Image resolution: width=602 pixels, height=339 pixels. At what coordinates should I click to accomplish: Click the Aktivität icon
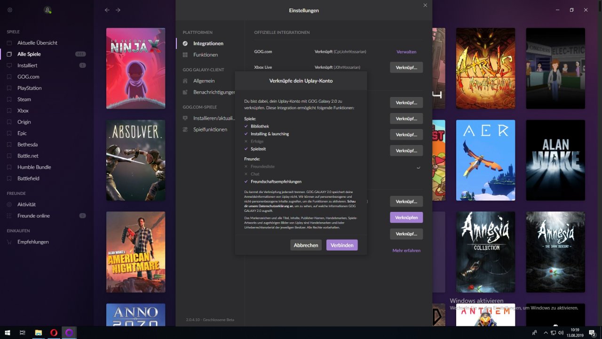(9, 204)
